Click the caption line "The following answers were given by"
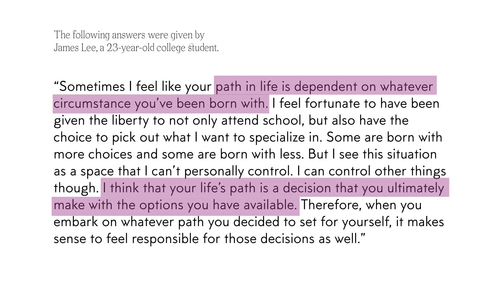Screen dimensions: 501x281 [x=129, y=35]
